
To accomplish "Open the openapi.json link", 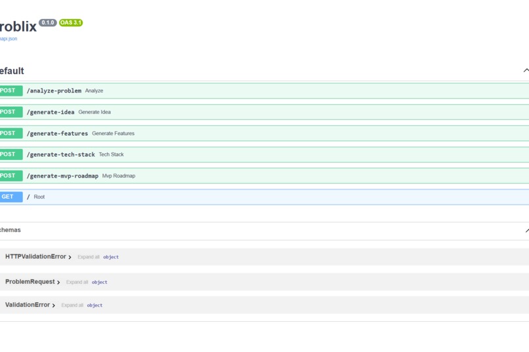I will point(9,39).
